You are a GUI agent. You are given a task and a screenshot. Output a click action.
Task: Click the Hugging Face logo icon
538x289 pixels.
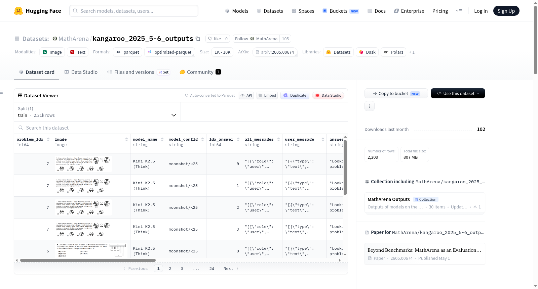pos(18,11)
